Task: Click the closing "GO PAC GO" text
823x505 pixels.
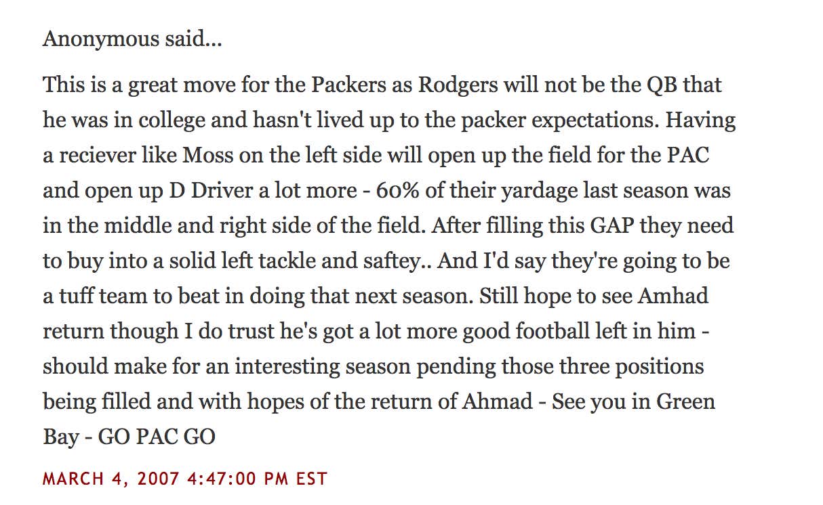Action: [157, 437]
